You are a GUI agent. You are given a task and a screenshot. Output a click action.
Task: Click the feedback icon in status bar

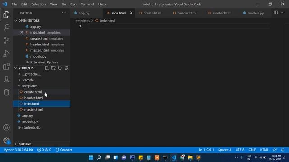tap(275, 150)
